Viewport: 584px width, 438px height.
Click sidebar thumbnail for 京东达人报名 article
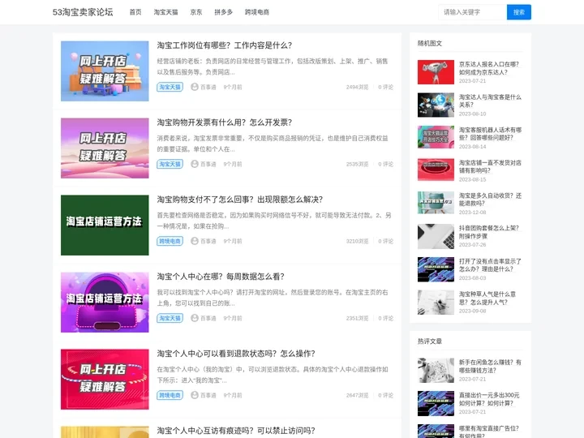[436, 72]
